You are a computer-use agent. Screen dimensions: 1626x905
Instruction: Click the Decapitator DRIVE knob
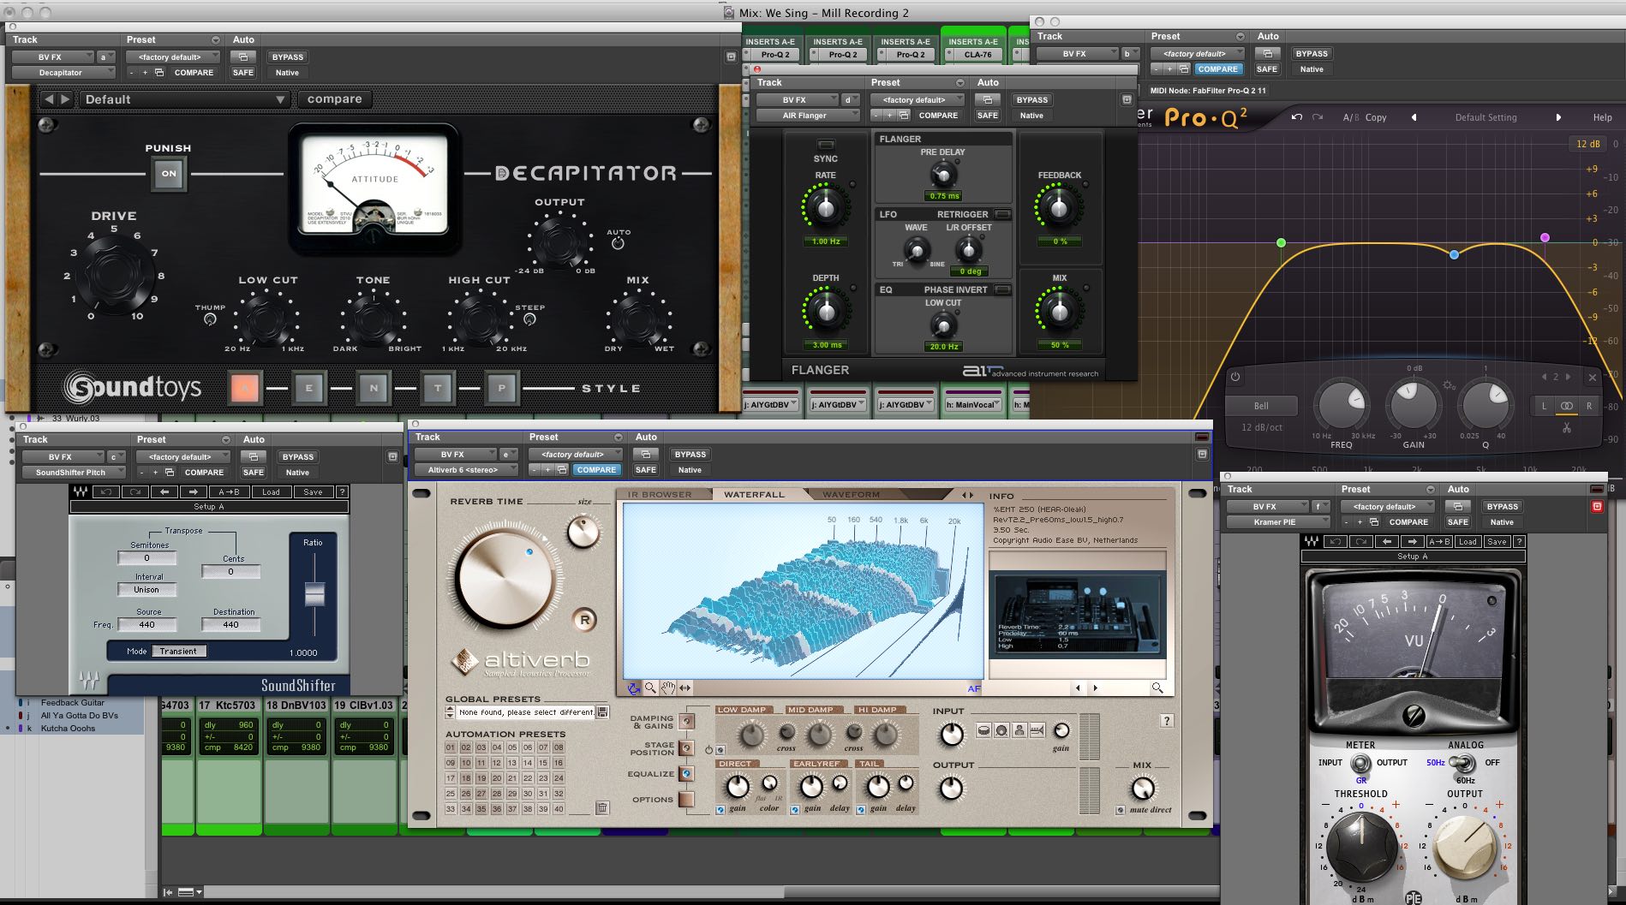point(115,273)
